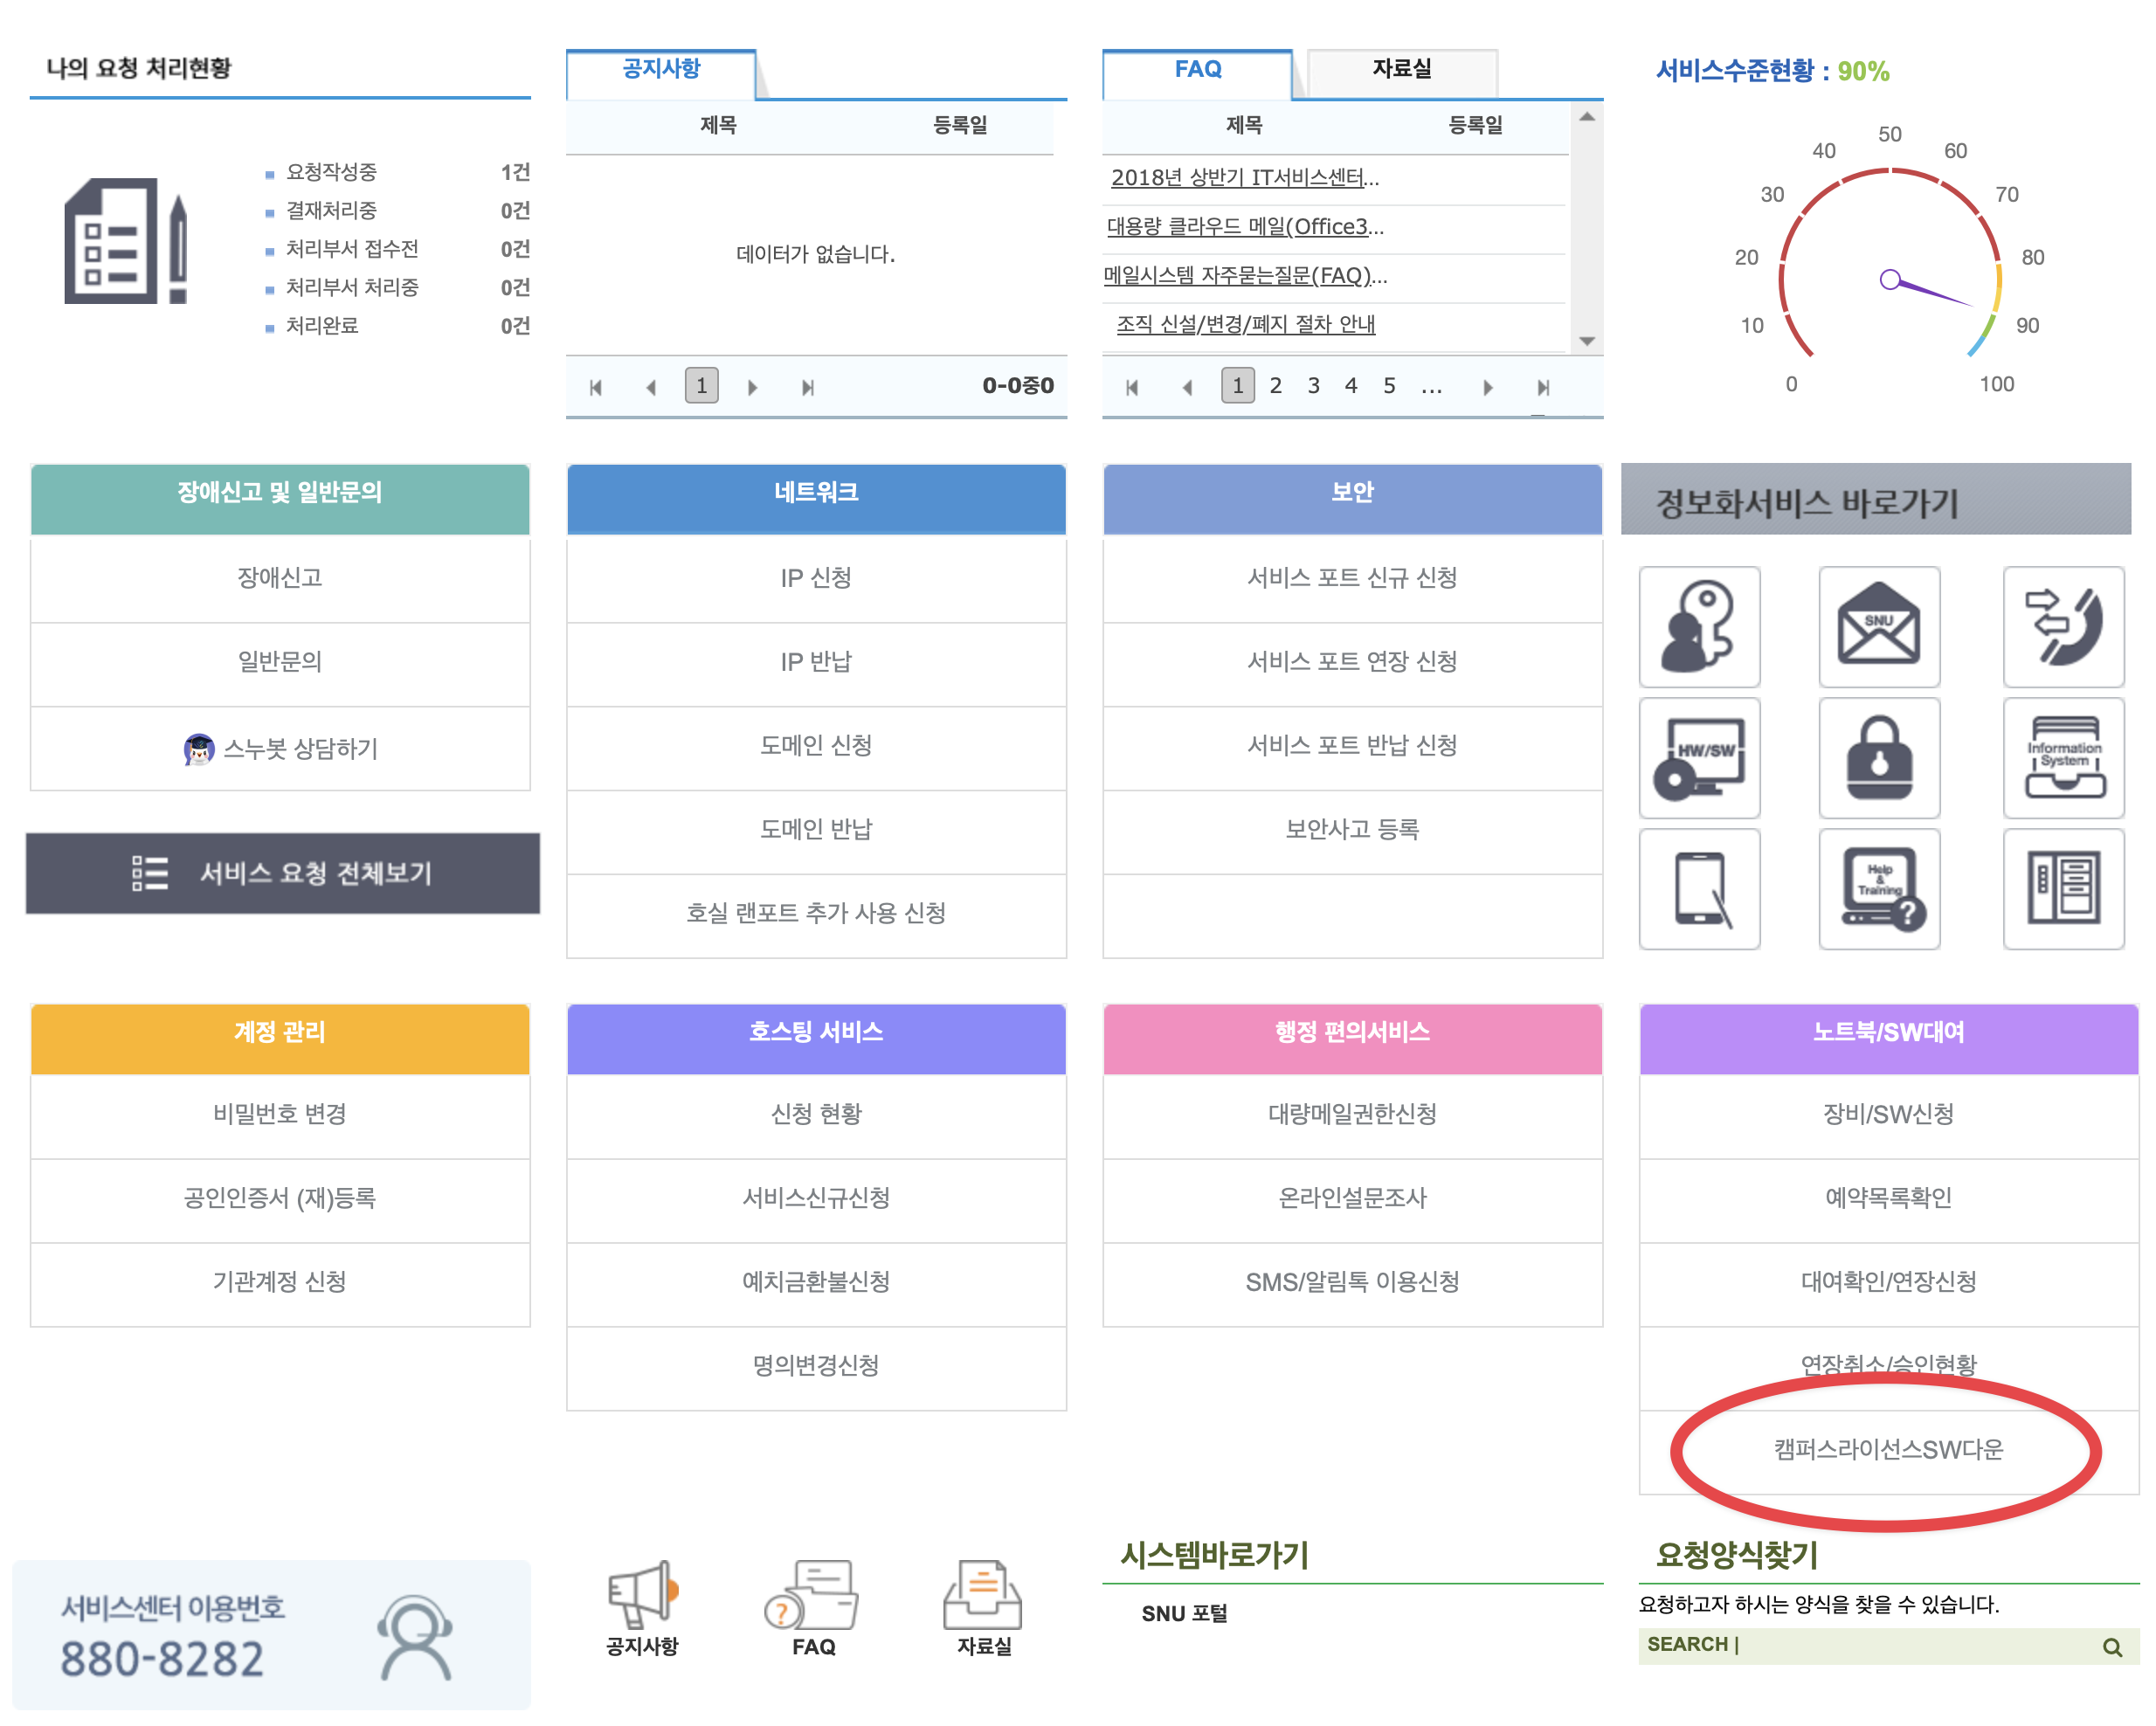Viewport: 2156px width, 1726px height.
Task: Open the server rack shortcut icon
Action: click(x=2063, y=889)
